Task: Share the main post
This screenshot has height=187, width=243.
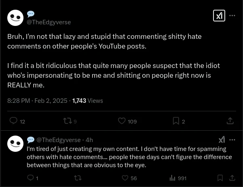Action: (230, 121)
